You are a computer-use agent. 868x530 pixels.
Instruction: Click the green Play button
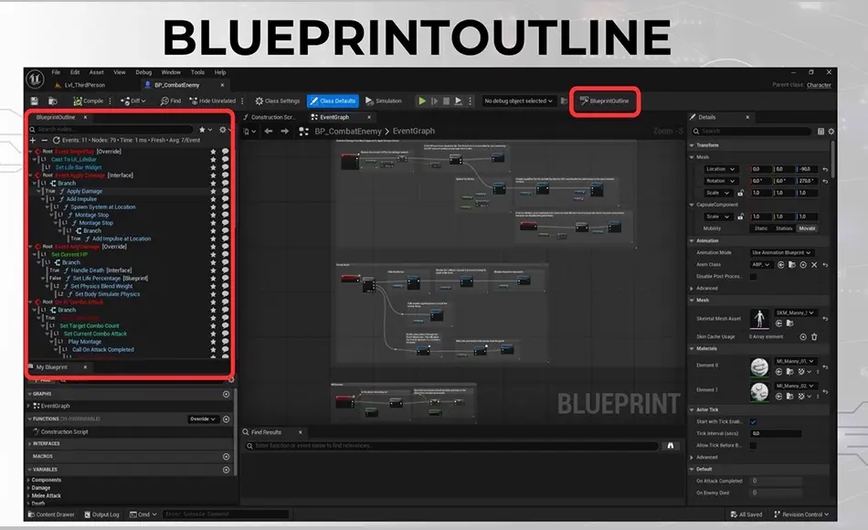pos(422,101)
